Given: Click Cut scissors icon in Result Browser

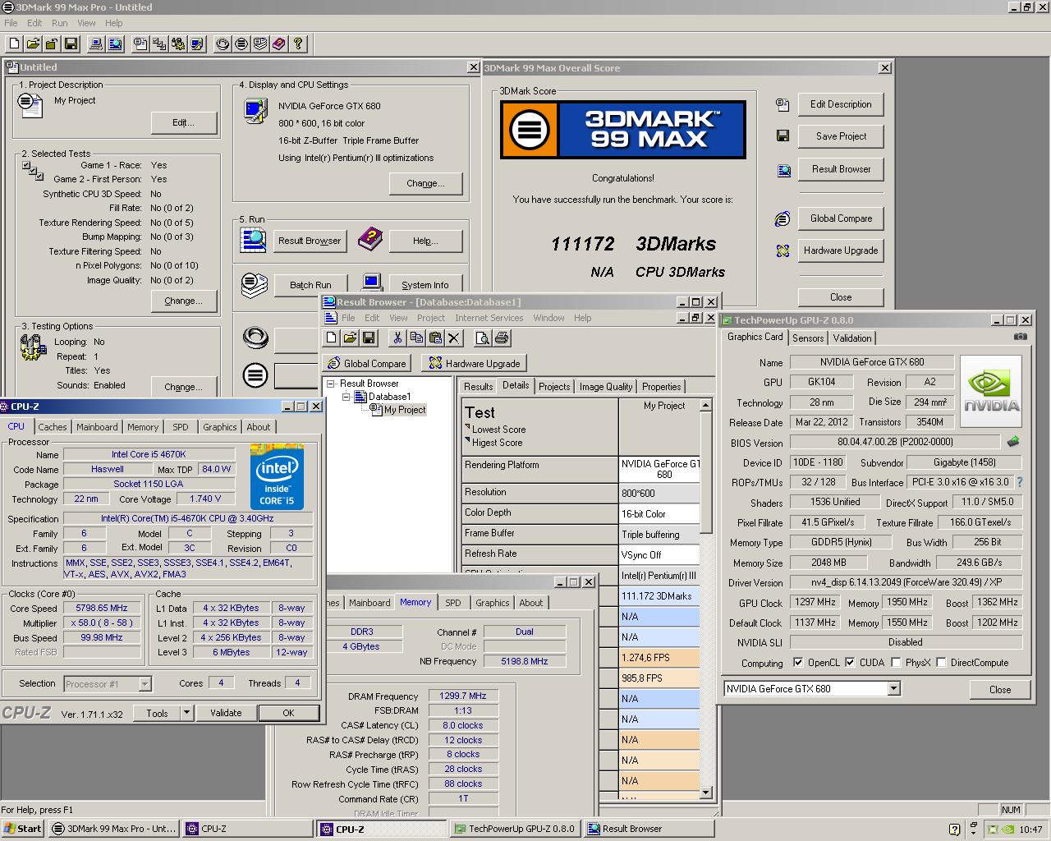Looking at the screenshot, I should click(397, 338).
